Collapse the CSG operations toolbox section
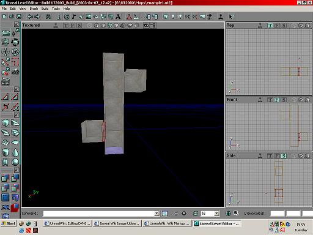The width and height of the screenshot is (313, 235). (x=17, y=170)
